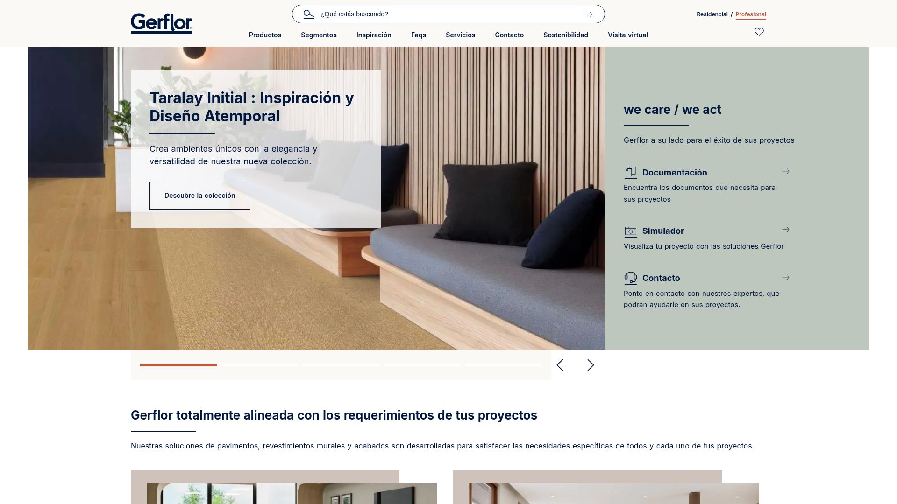
Task: Open the Faqs menu item
Action: 419,35
